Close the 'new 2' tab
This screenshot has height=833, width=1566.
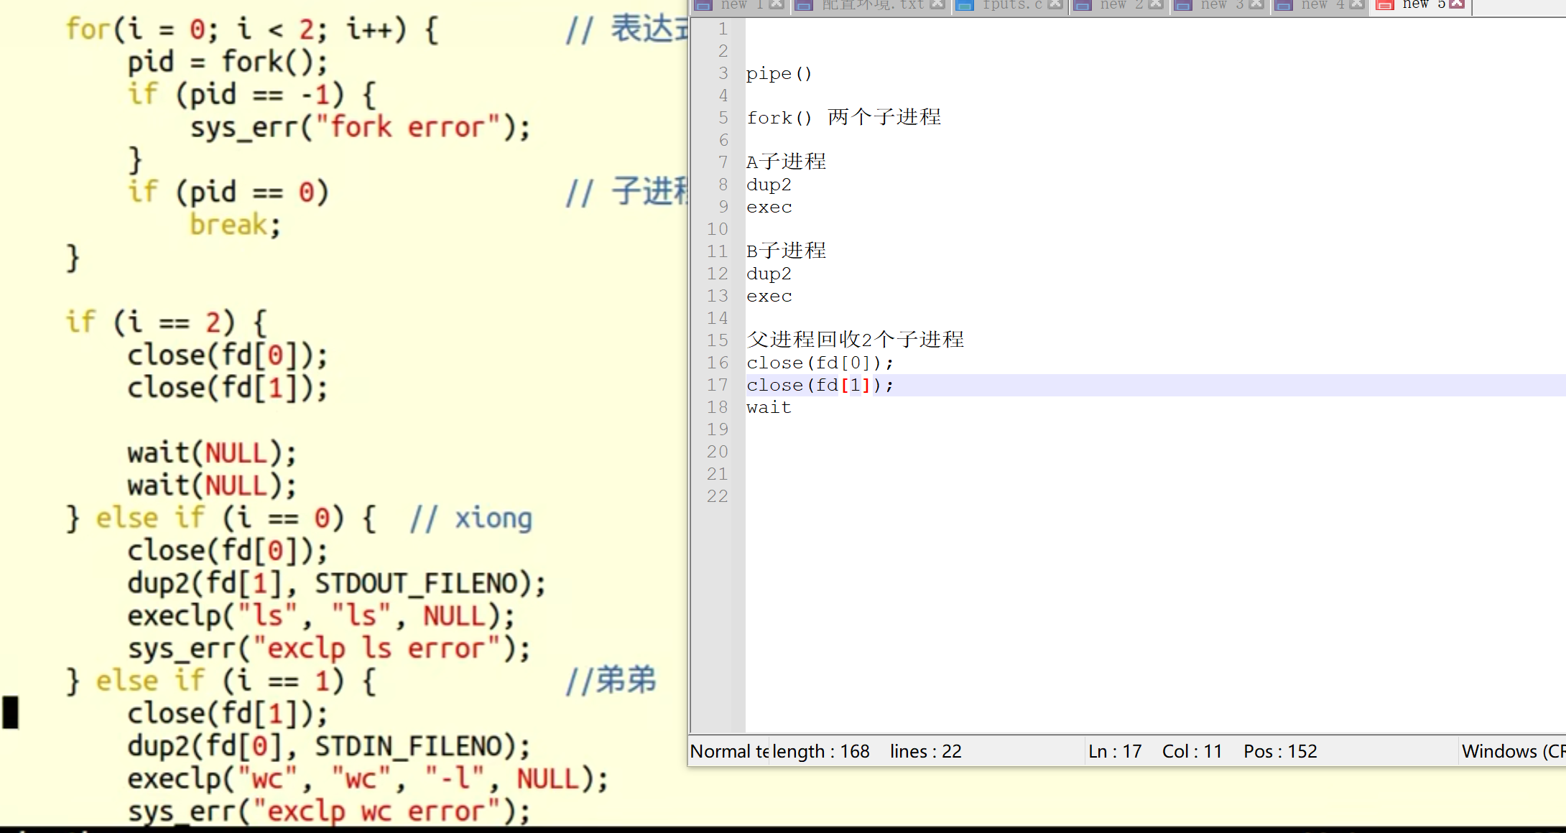click(x=1155, y=4)
